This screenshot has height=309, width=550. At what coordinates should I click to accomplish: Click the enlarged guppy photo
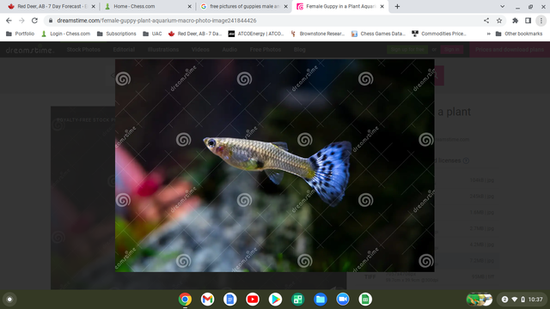pos(275,166)
